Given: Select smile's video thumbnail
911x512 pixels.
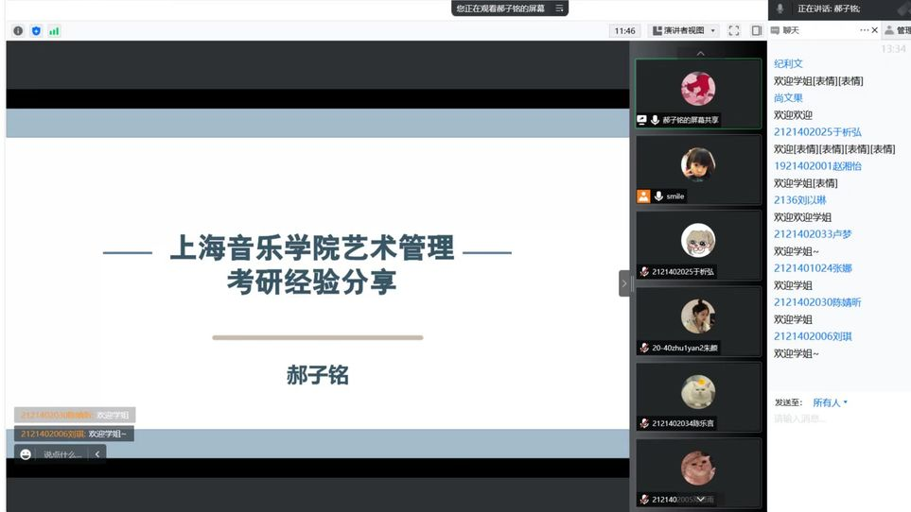Looking at the screenshot, I should point(698,170).
